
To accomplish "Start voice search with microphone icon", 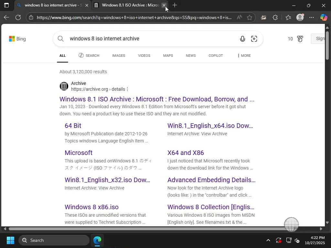I will (242, 39).
